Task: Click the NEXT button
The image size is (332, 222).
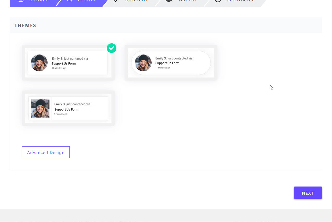Action: pos(308,193)
